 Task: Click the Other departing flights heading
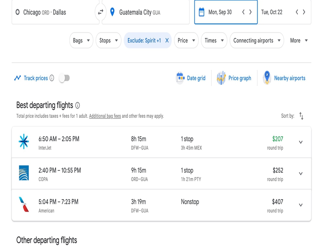(x=47, y=240)
